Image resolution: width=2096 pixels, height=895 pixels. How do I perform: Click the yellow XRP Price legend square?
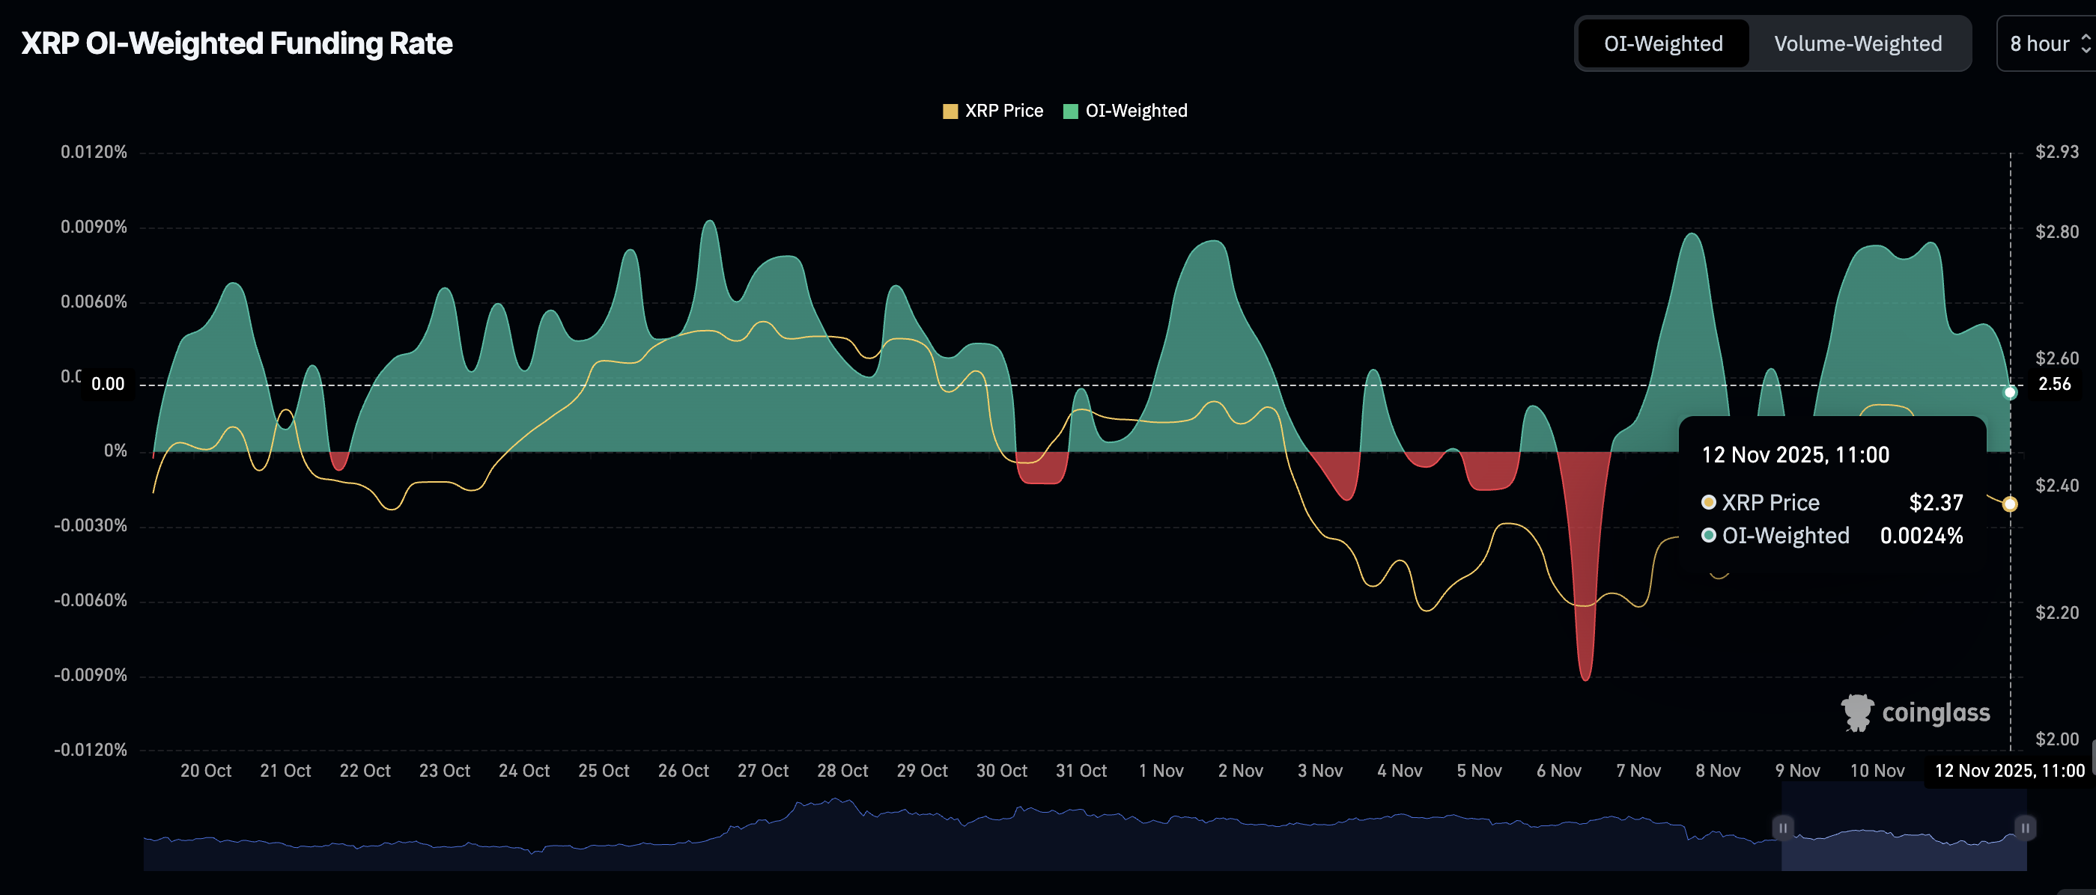click(950, 111)
